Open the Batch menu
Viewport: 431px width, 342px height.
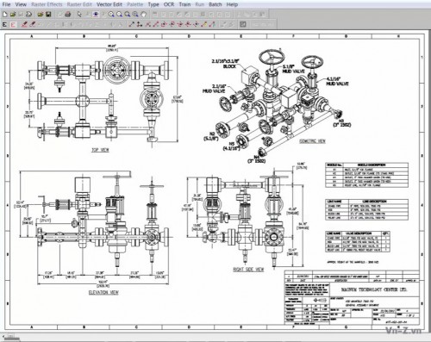(x=215, y=4)
